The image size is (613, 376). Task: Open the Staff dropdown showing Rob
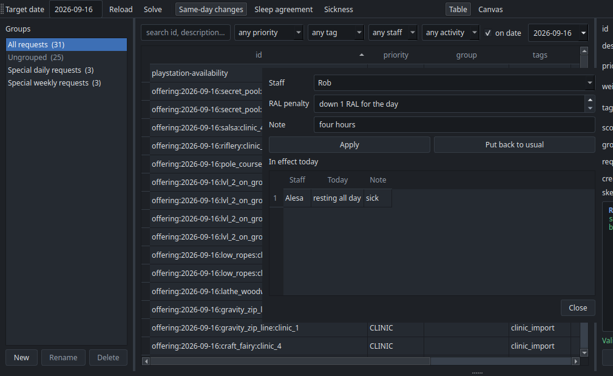coord(454,82)
